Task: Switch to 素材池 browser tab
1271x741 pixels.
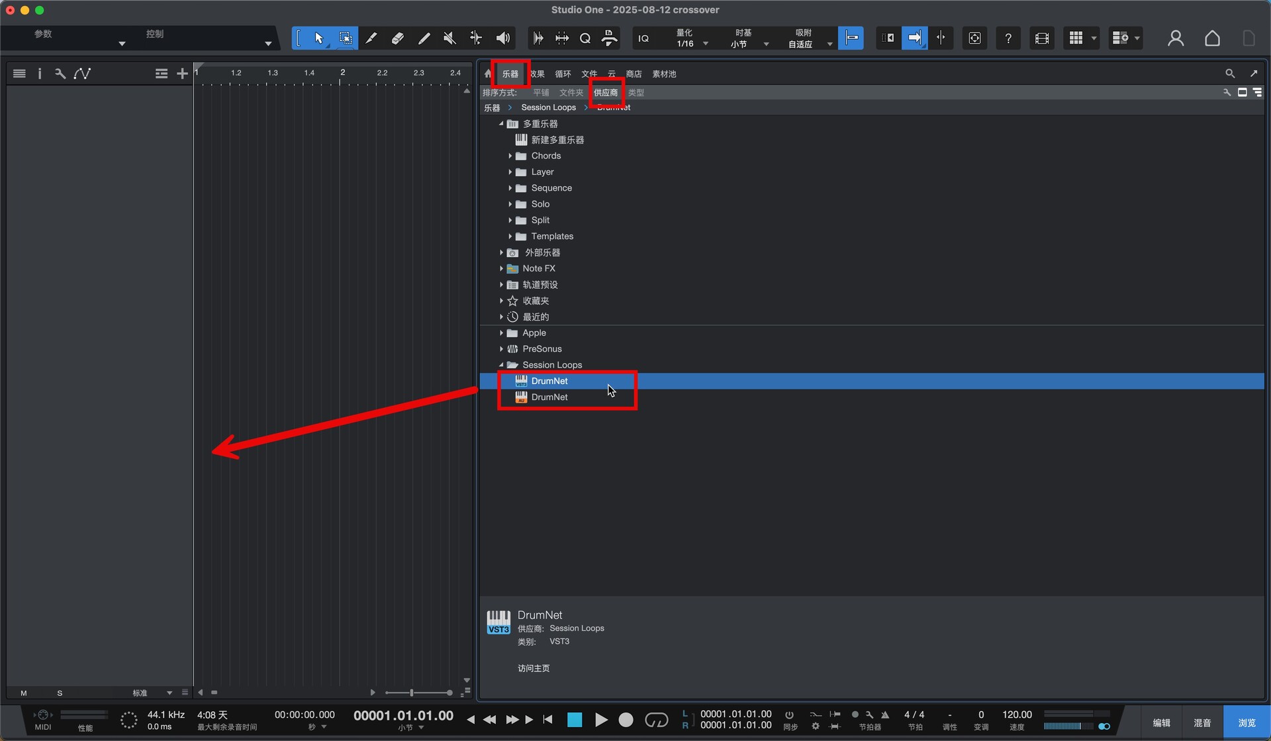Action: pyautogui.click(x=664, y=74)
